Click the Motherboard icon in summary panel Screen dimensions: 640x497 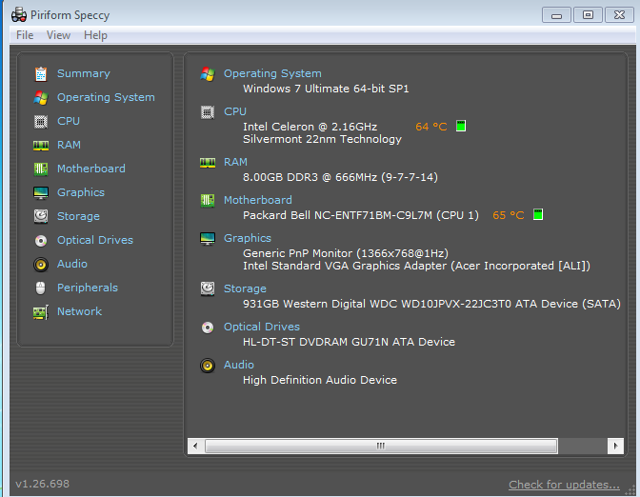point(208,200)
